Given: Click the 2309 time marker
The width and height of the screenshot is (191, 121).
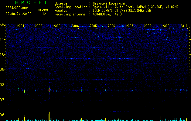Looking at the screenshot, I should [166, 26].
